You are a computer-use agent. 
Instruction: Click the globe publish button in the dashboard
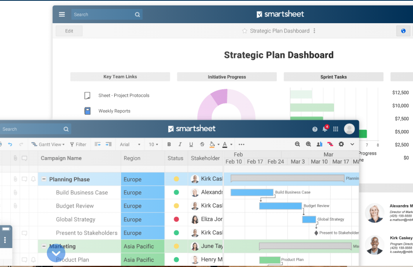tap(403, 31)
